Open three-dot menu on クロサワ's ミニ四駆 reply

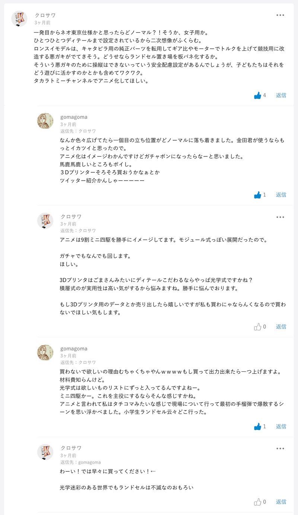point(280,217)
